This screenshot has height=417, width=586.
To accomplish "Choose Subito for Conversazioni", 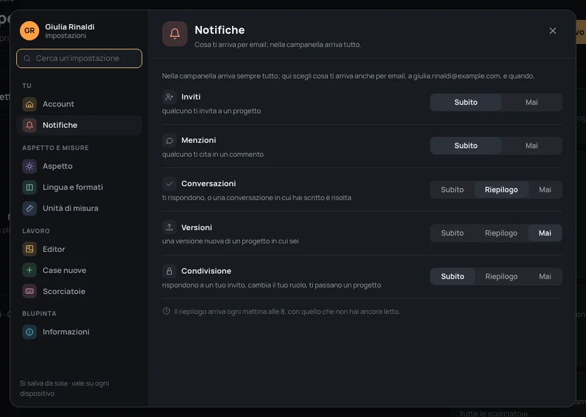I will [x=452, y=190].
